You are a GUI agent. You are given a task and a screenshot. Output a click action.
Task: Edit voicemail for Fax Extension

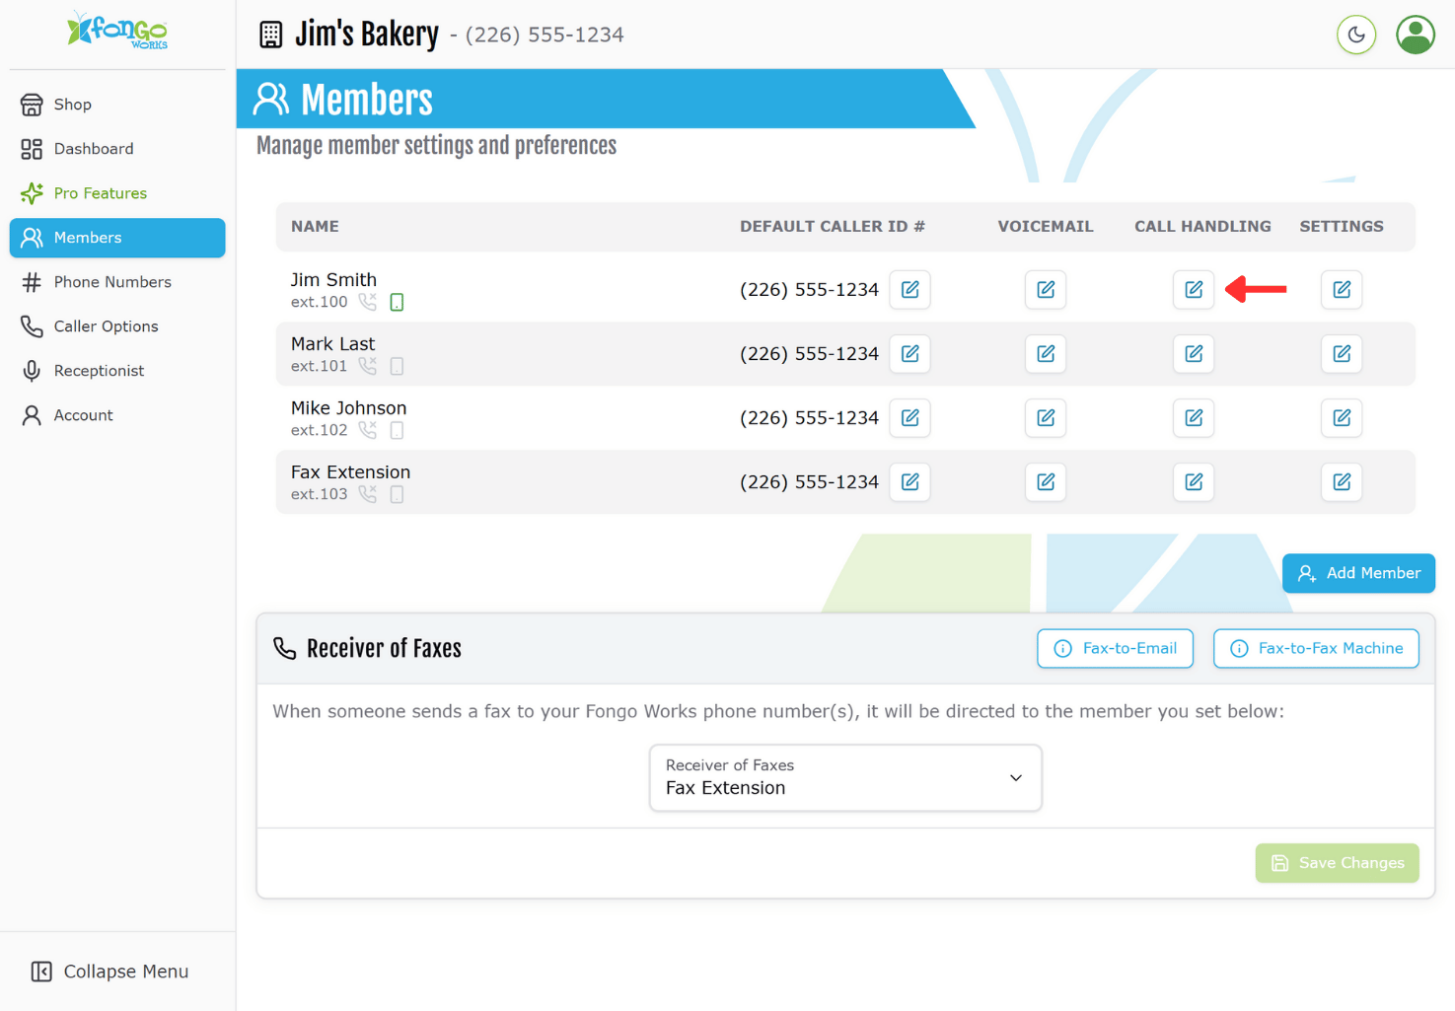(x=1045, y=482)
